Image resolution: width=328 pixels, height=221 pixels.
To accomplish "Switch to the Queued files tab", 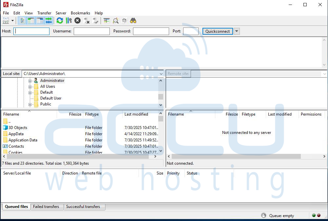I will [x=16, y=207].
